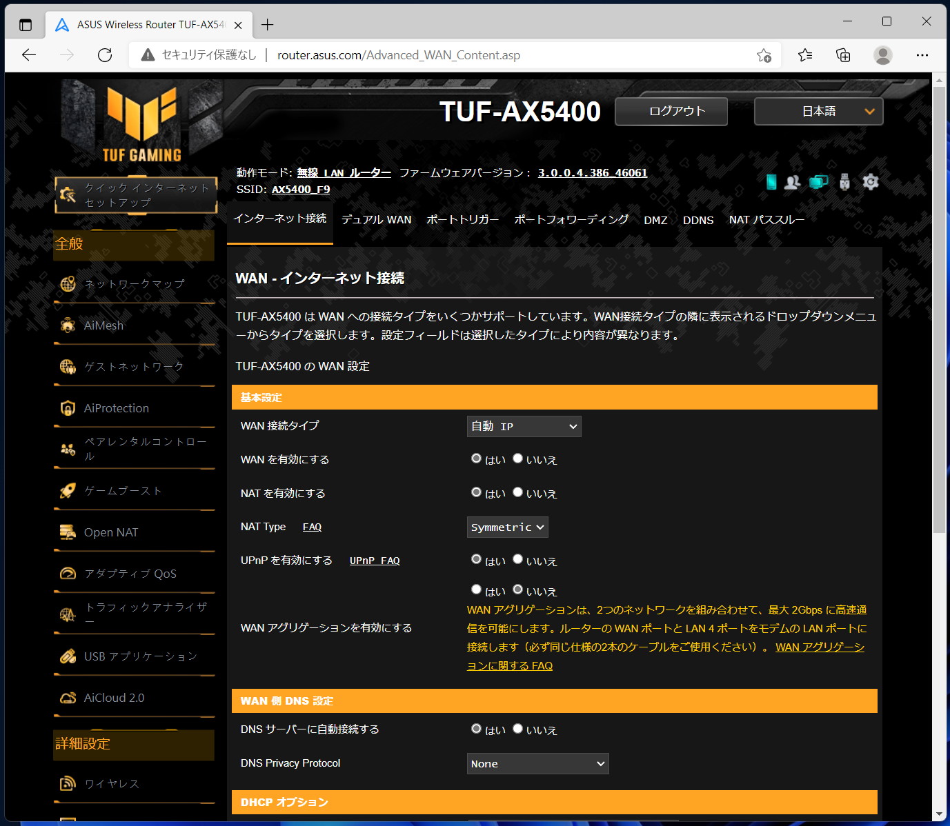Switch to ポートトリガー tab

click(463, 220)
